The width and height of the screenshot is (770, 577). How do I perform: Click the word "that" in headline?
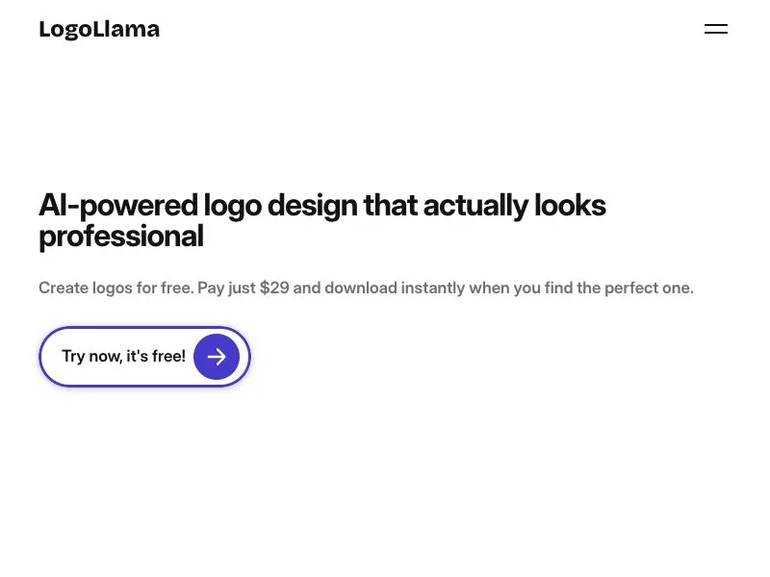click(391, 205)
